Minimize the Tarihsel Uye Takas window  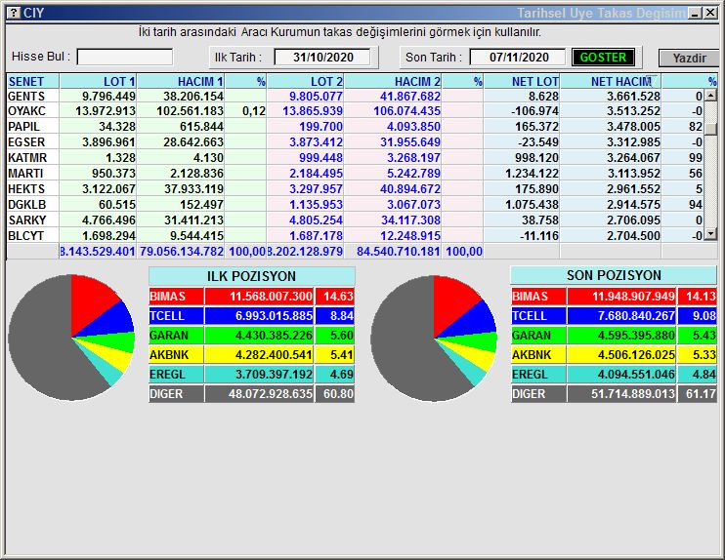[695, 13]
